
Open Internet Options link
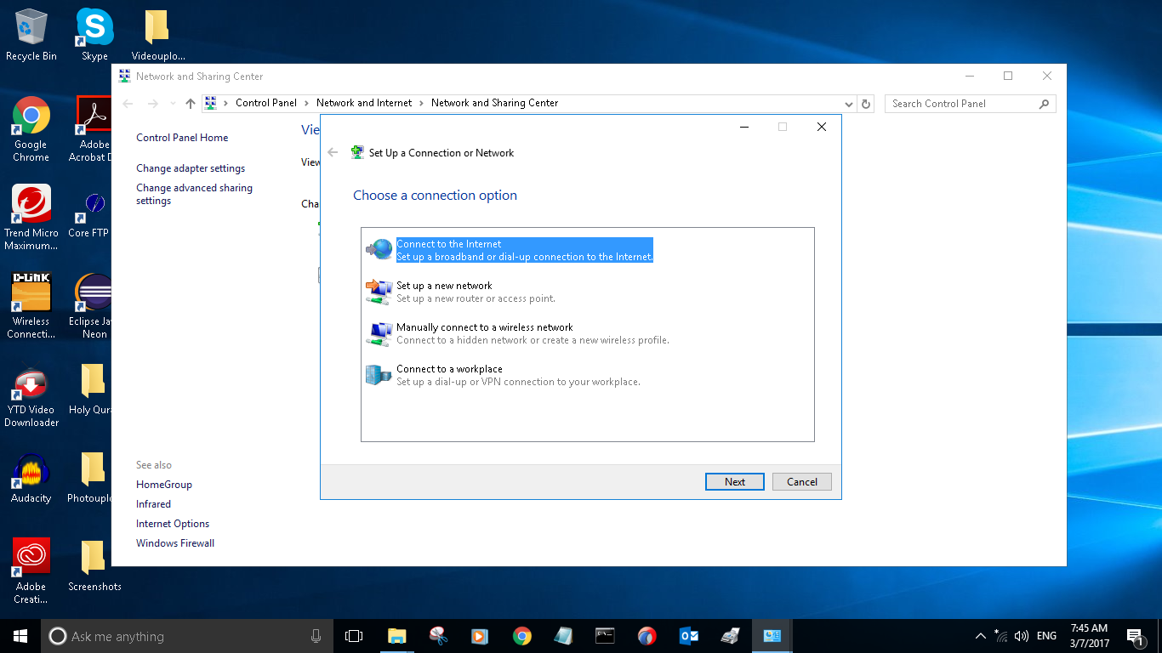(173, 524)
